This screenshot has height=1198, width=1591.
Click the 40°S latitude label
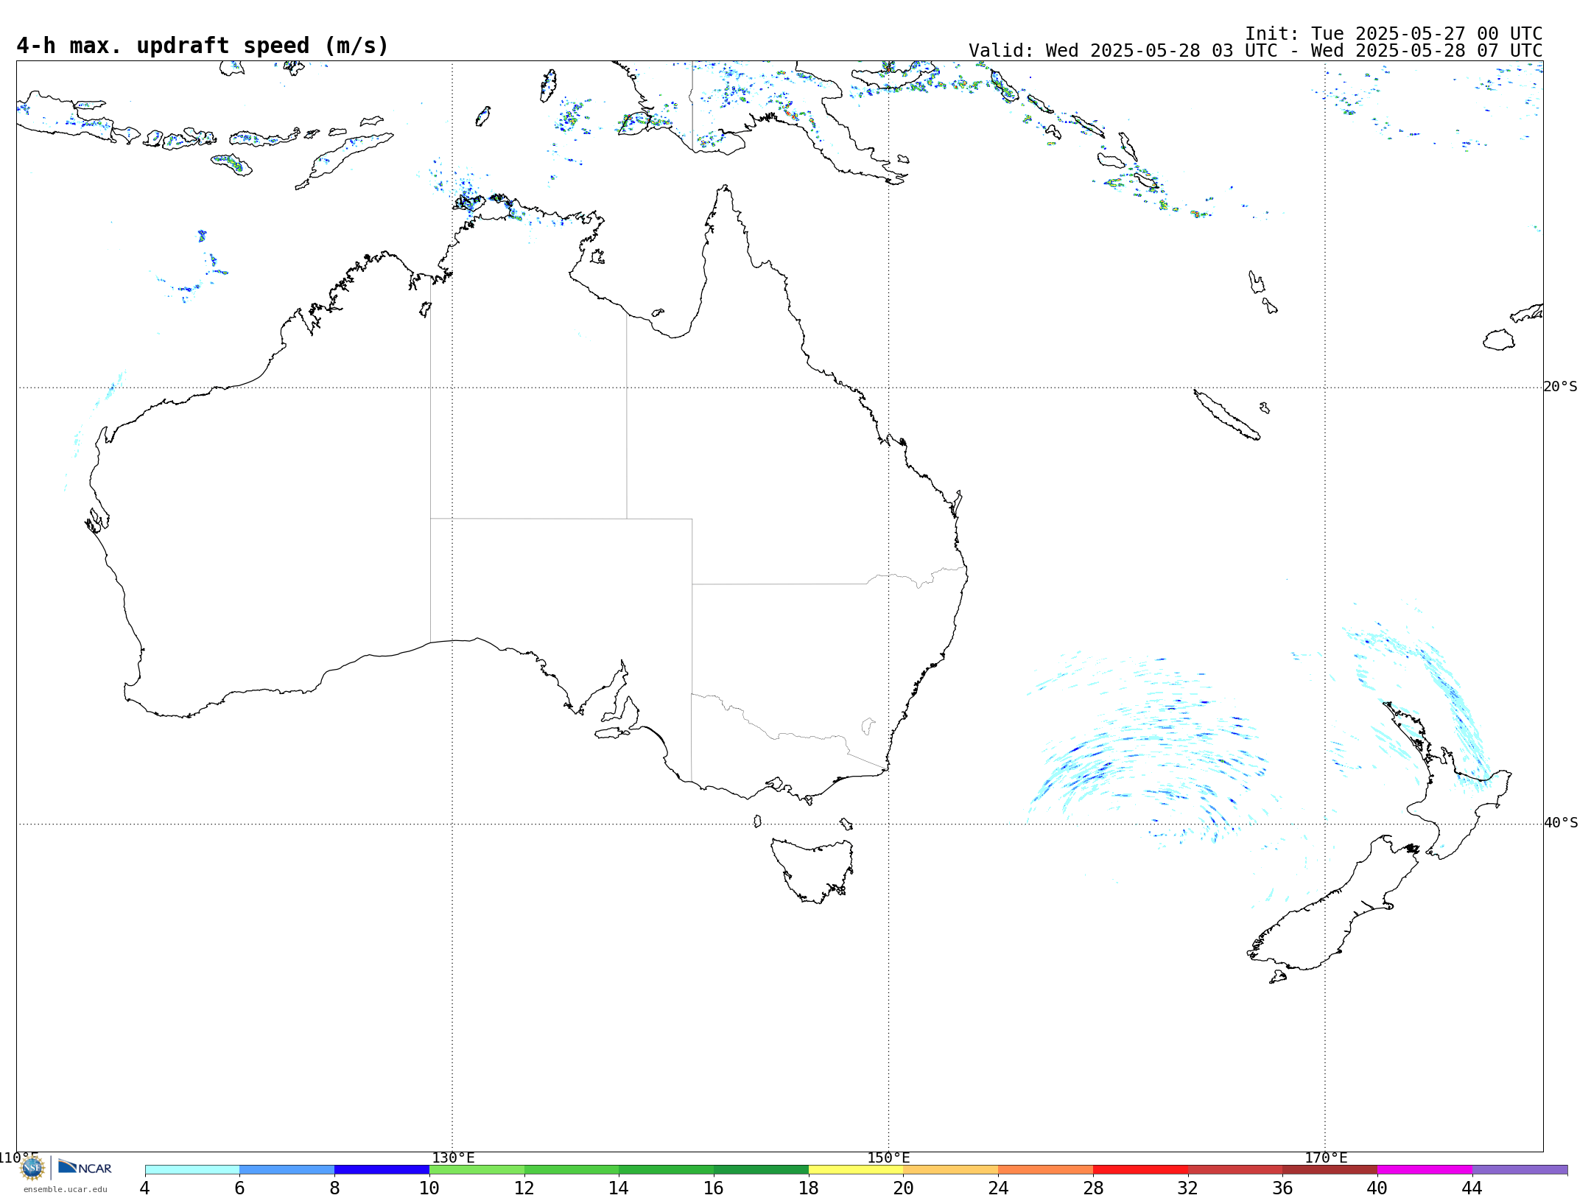pyautogui.click(x=1561, y=823)
